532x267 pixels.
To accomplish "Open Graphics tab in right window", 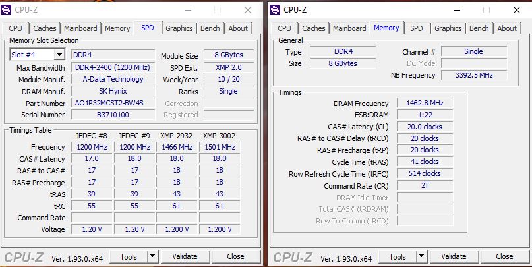I will (448, 28).
